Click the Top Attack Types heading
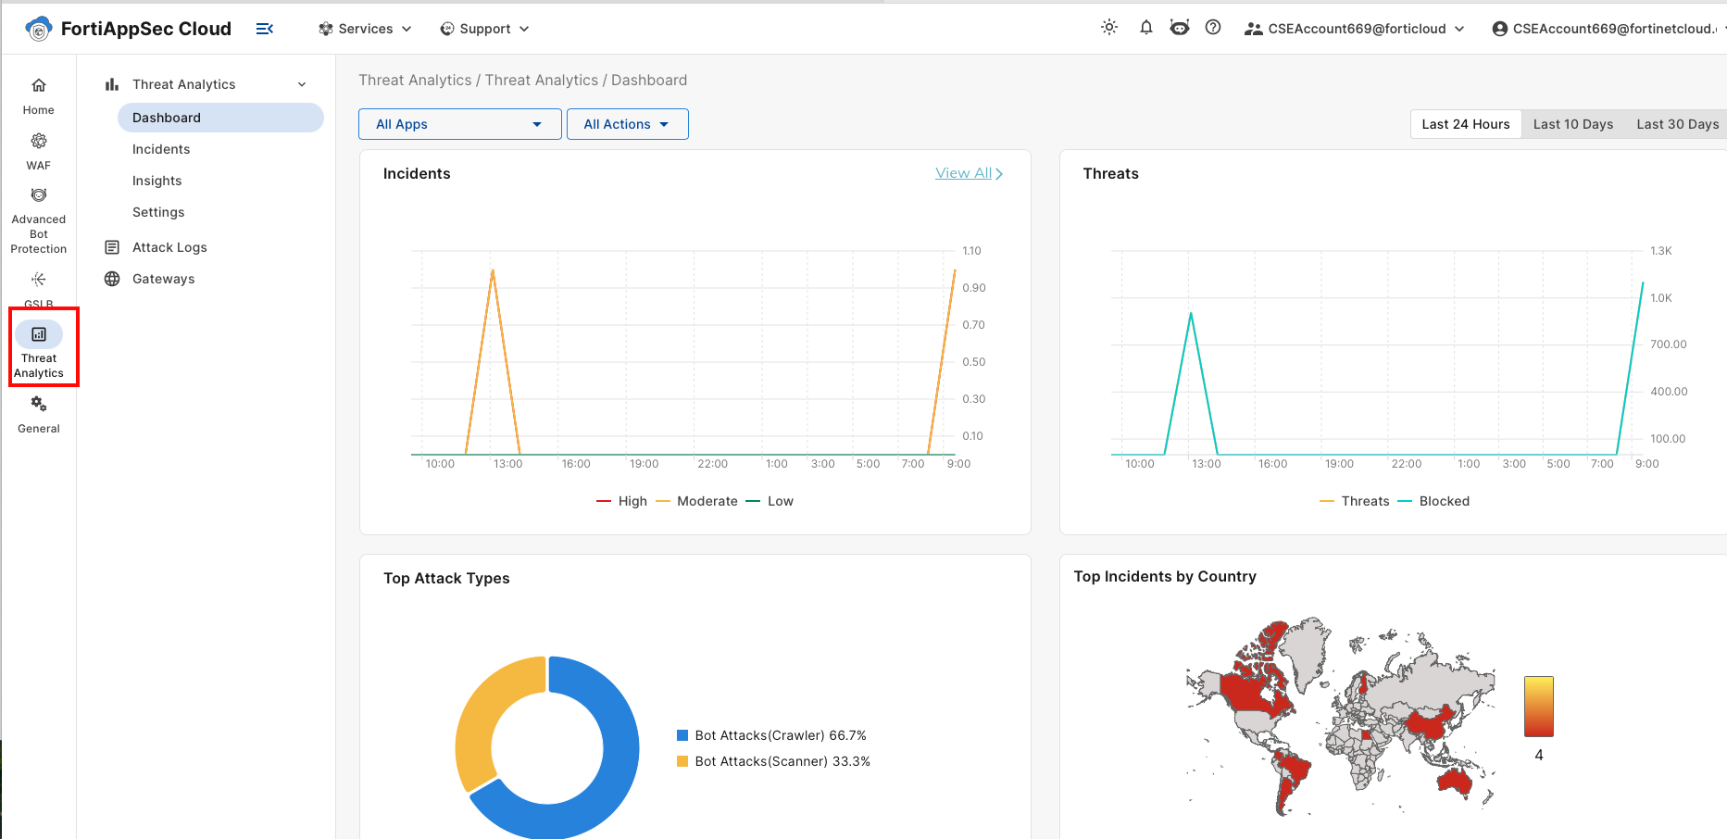The width and height of the screenshot is (1727, 839). [x=446, y=579]
